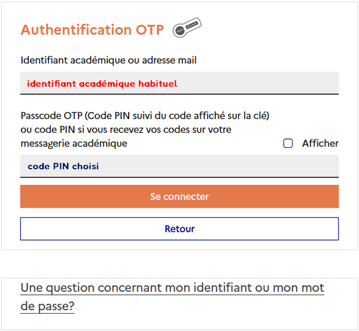Click the RSA key token icon

click(x=187, y=28)
